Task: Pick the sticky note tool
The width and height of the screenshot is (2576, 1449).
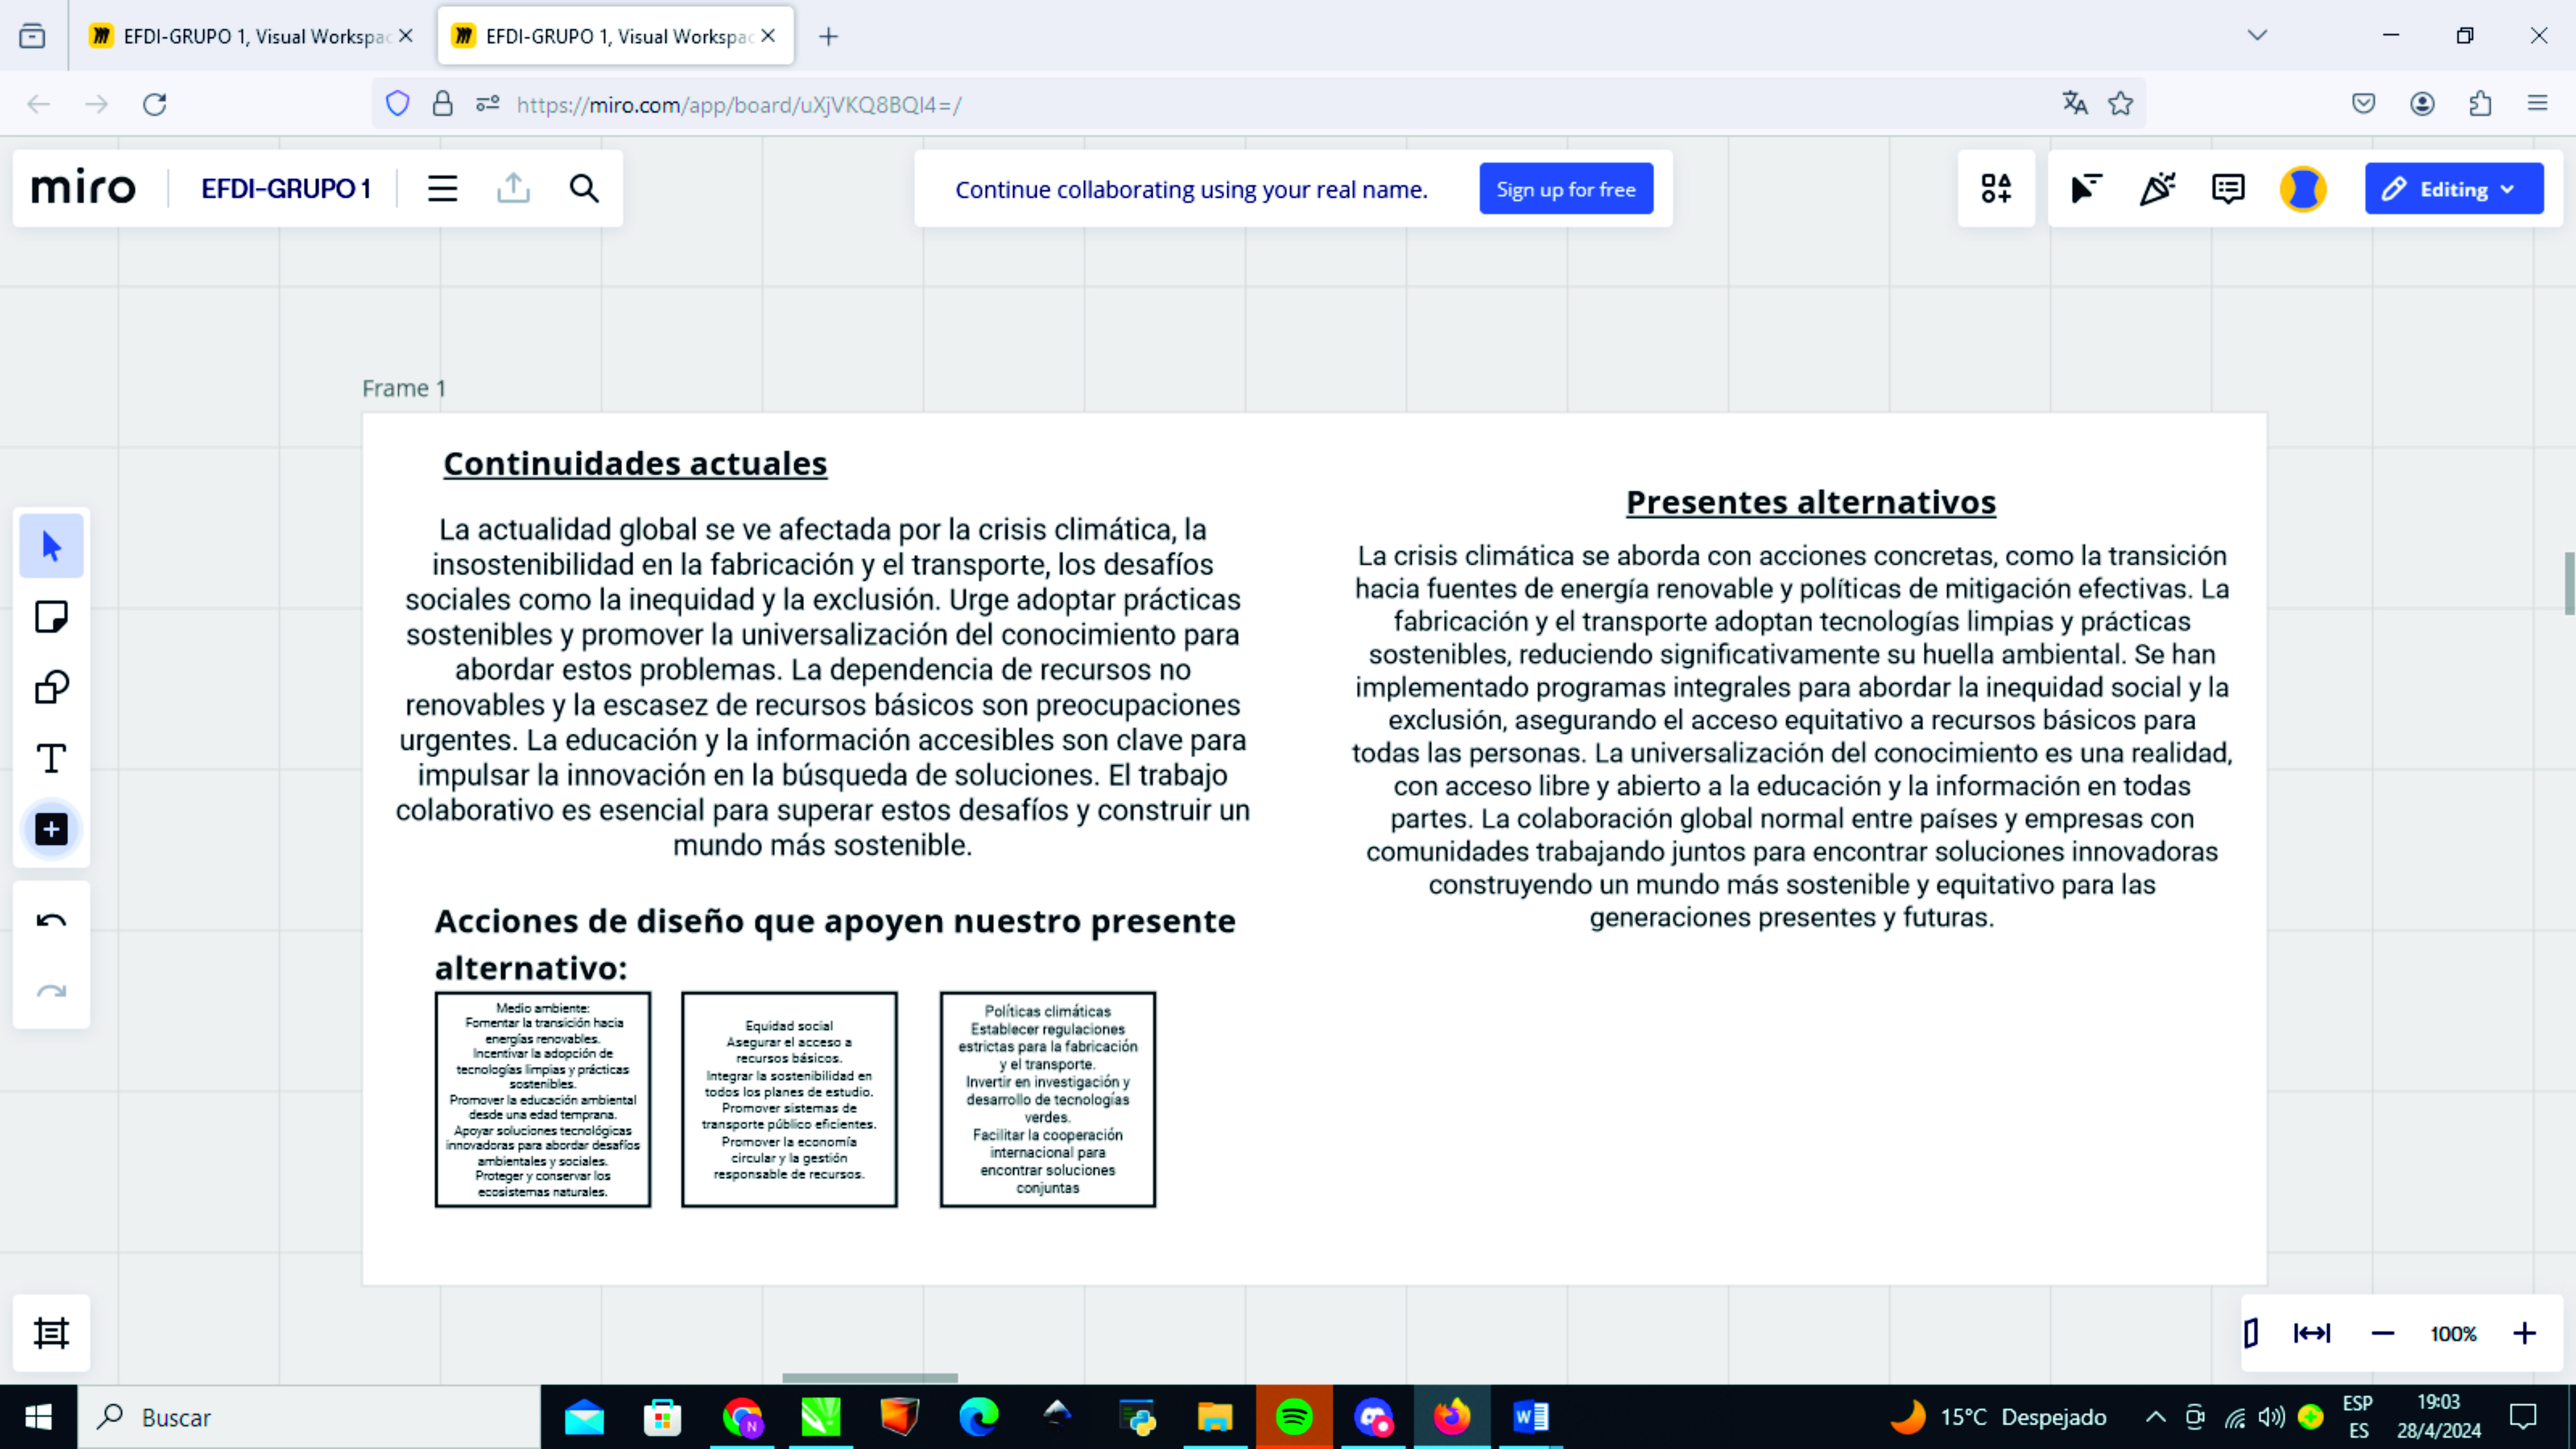Action: [51, 617]
